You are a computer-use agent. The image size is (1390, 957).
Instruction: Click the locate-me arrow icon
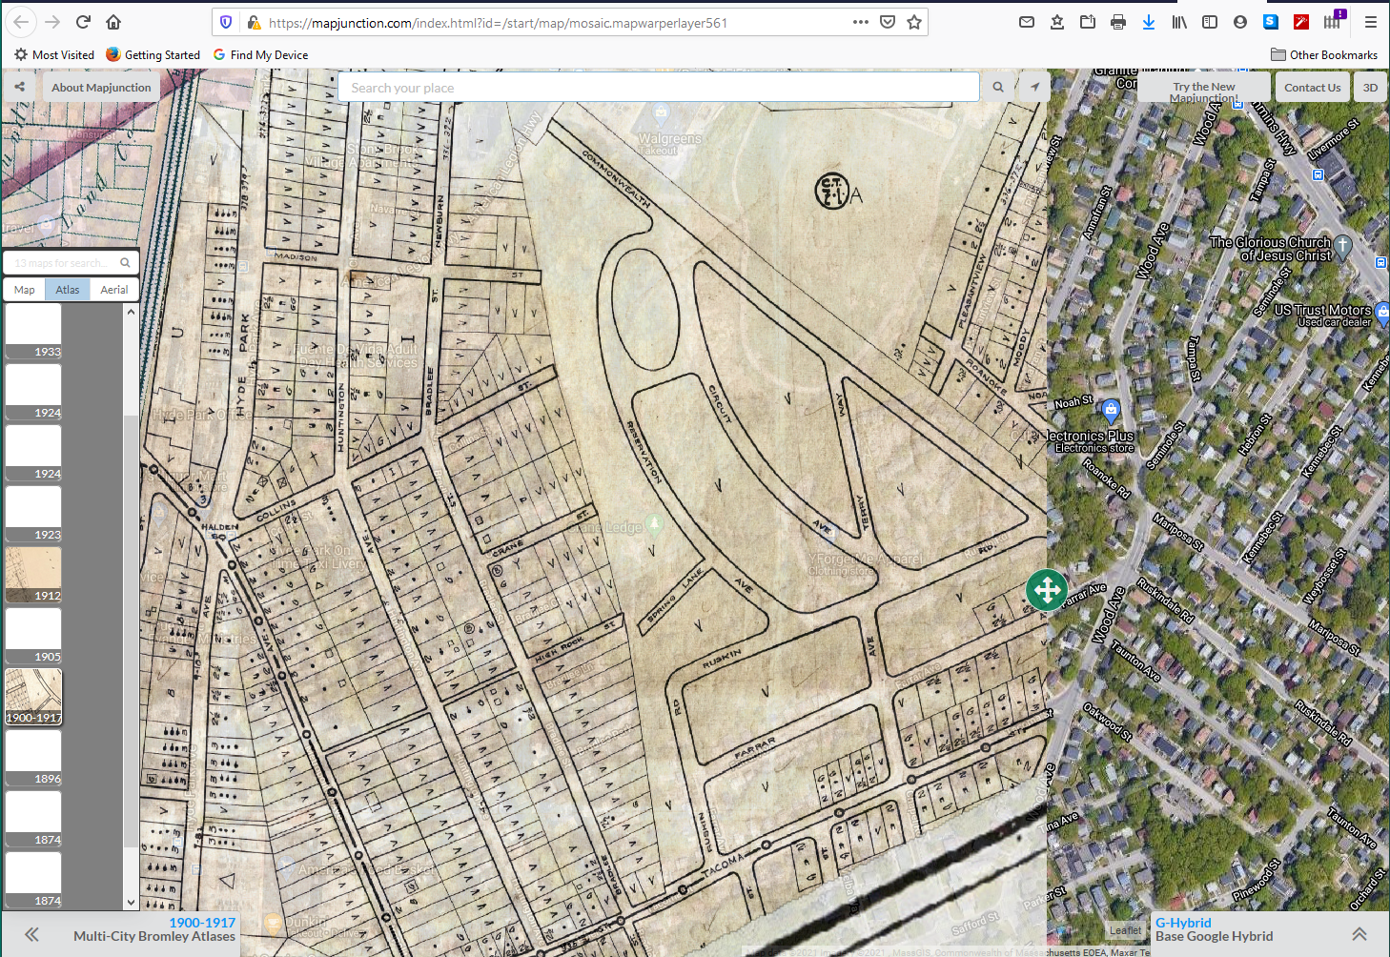pyautogui.click(x=1034, y=87)
